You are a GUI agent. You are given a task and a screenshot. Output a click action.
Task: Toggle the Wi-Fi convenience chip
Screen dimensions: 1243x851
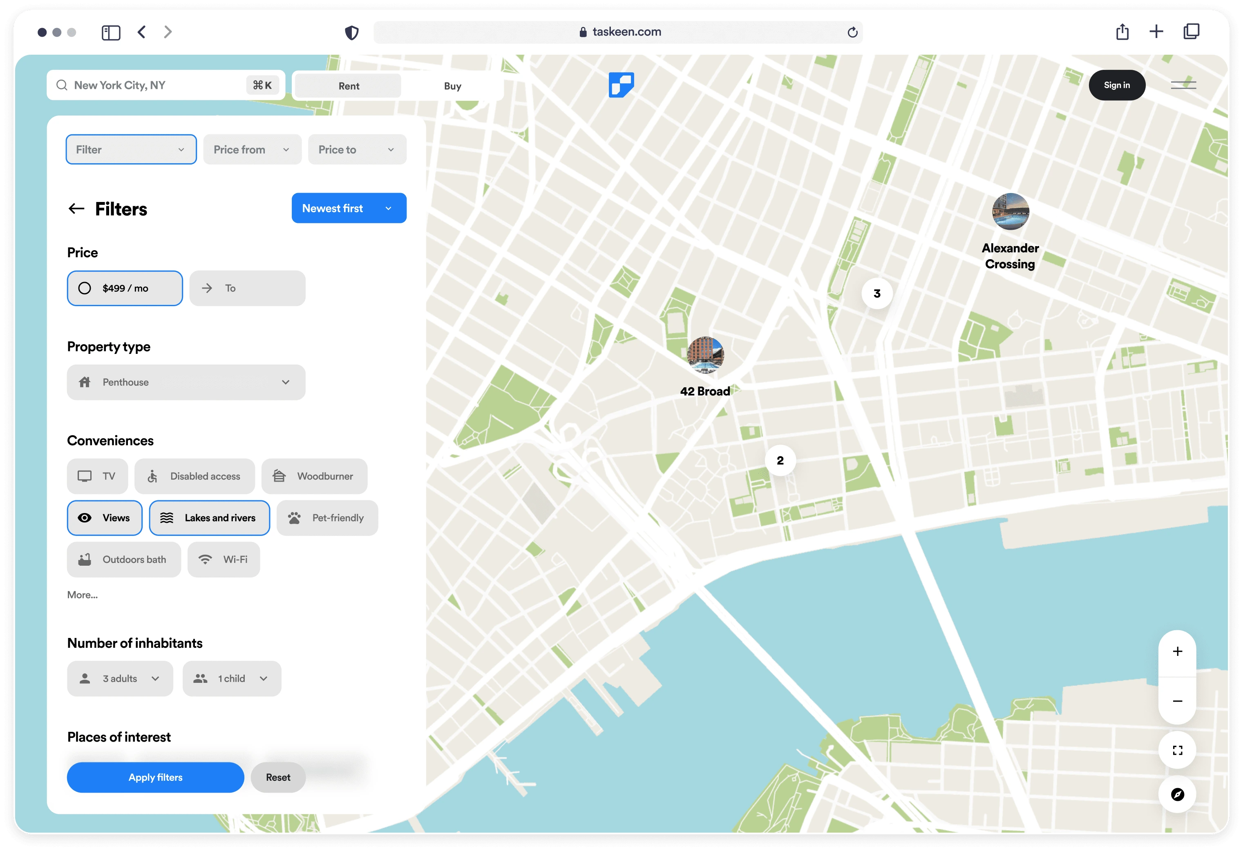click(x=224, y=559)
